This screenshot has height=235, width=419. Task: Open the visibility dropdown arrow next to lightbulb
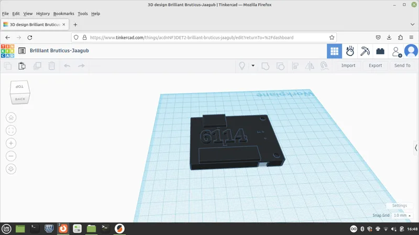tap(253, 66)
